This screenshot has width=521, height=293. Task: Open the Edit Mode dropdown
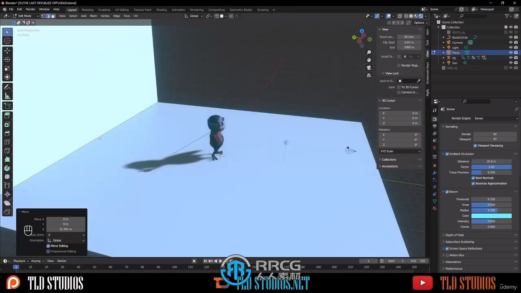26,16
